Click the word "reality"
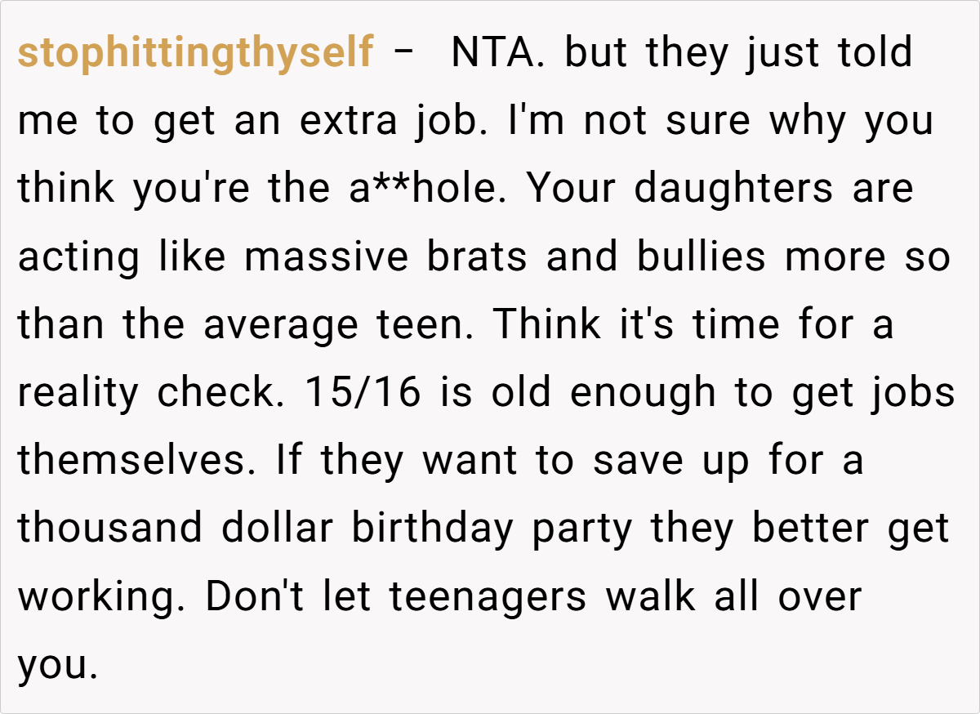 click(x=79, y=393)
